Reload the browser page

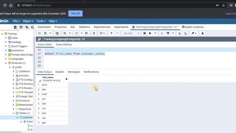coord(5,5)
